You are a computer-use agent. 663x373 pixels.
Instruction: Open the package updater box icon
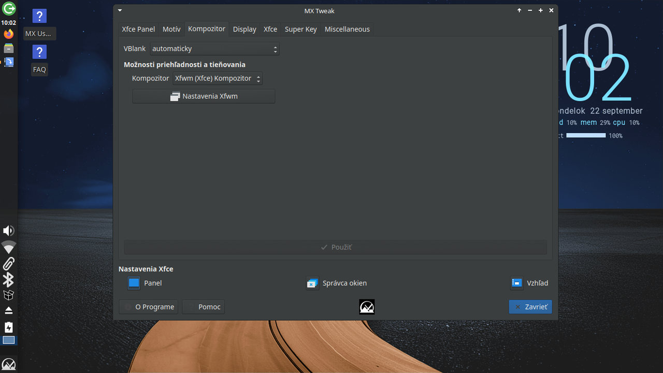click(x=9, y=295)
